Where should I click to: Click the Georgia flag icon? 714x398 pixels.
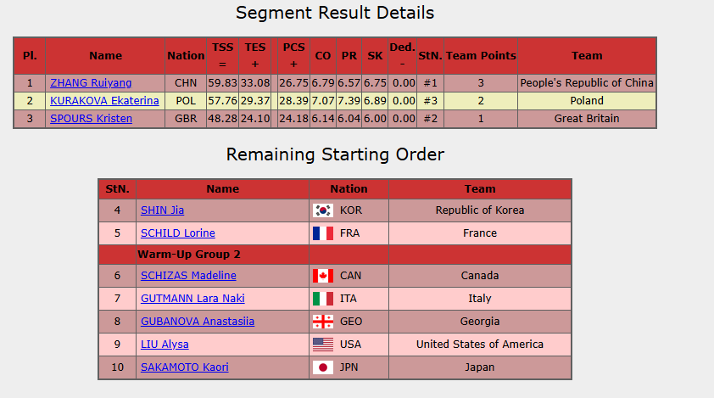coord(322,322)
